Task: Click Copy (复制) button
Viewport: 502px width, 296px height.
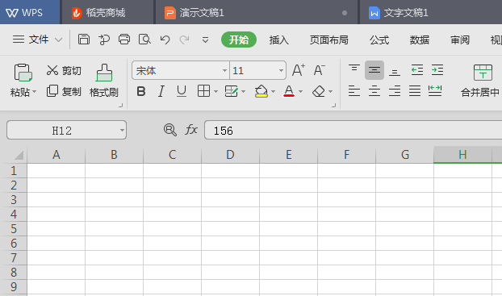Action: pyautogui.click(x=64, y=91)
